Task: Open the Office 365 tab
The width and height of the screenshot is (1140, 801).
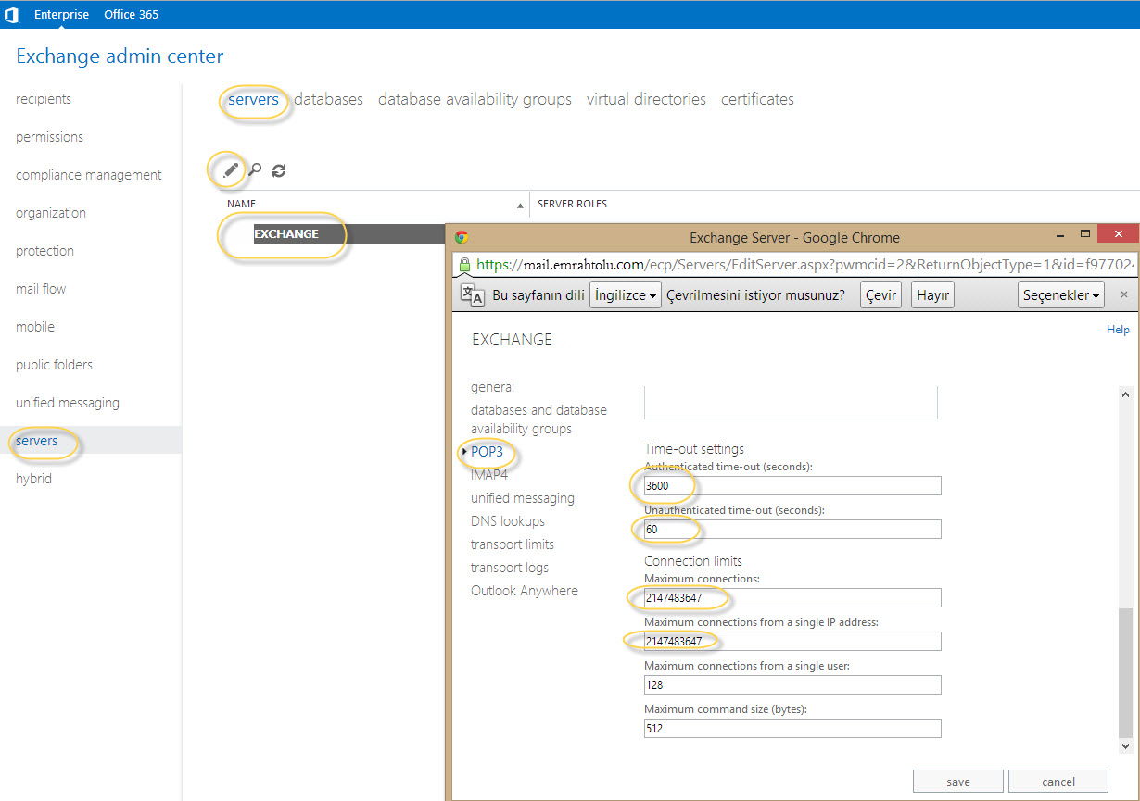Action: (131, 14)
